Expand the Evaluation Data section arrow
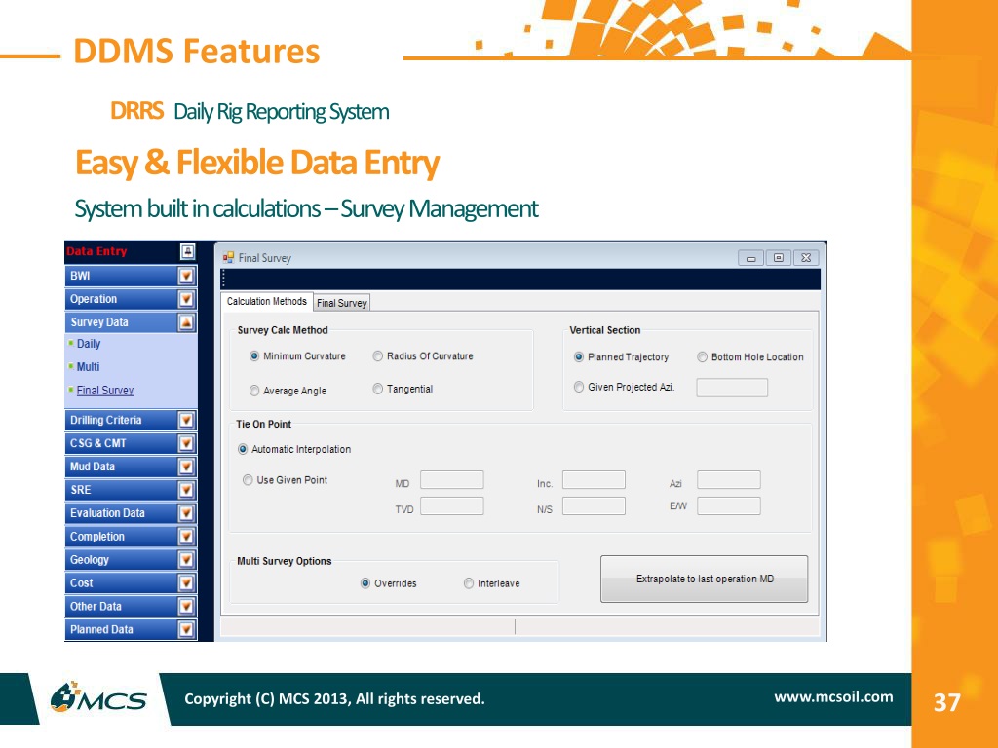Viewport: 998px width, 748px height. click(186, 513)
